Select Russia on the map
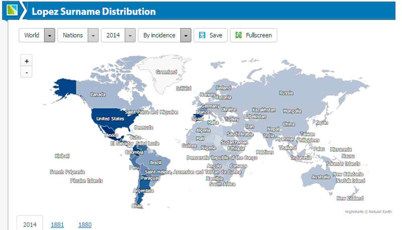402x230 pixels. pos(285,93)
